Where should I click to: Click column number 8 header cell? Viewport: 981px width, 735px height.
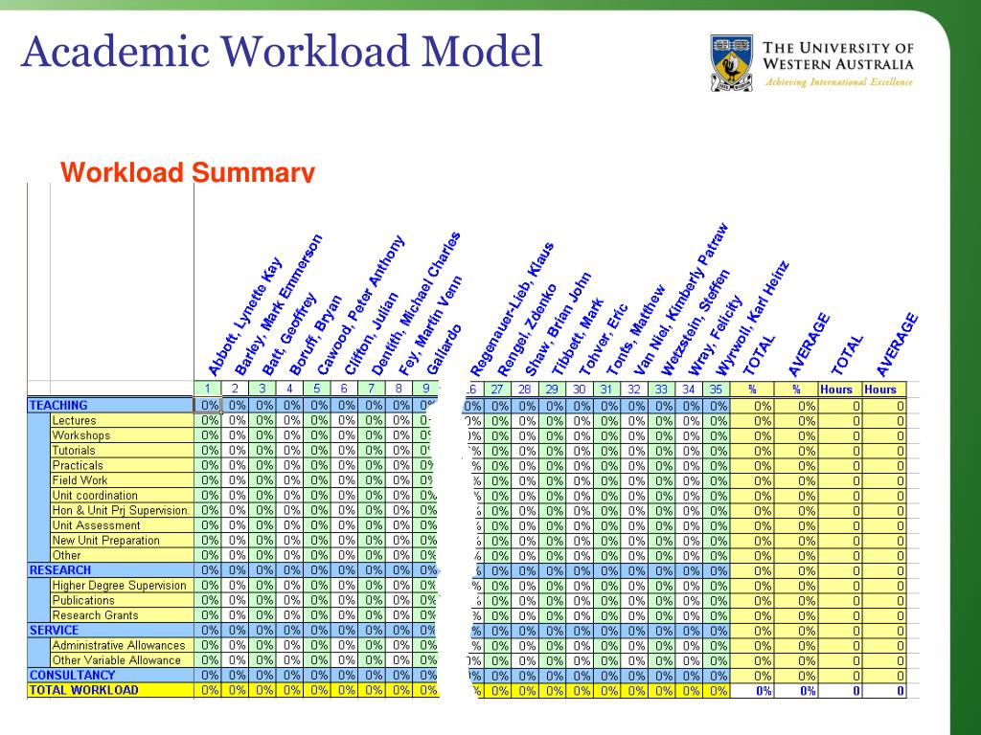(x=399, y=389)
